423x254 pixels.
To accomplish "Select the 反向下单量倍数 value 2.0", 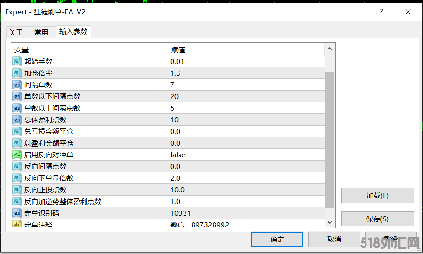I will pyautogui.click(x=175, y=178).
